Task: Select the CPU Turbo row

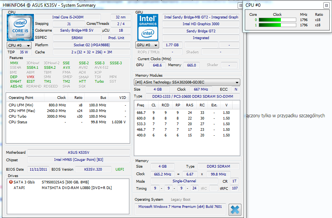Action: (68, 116)
